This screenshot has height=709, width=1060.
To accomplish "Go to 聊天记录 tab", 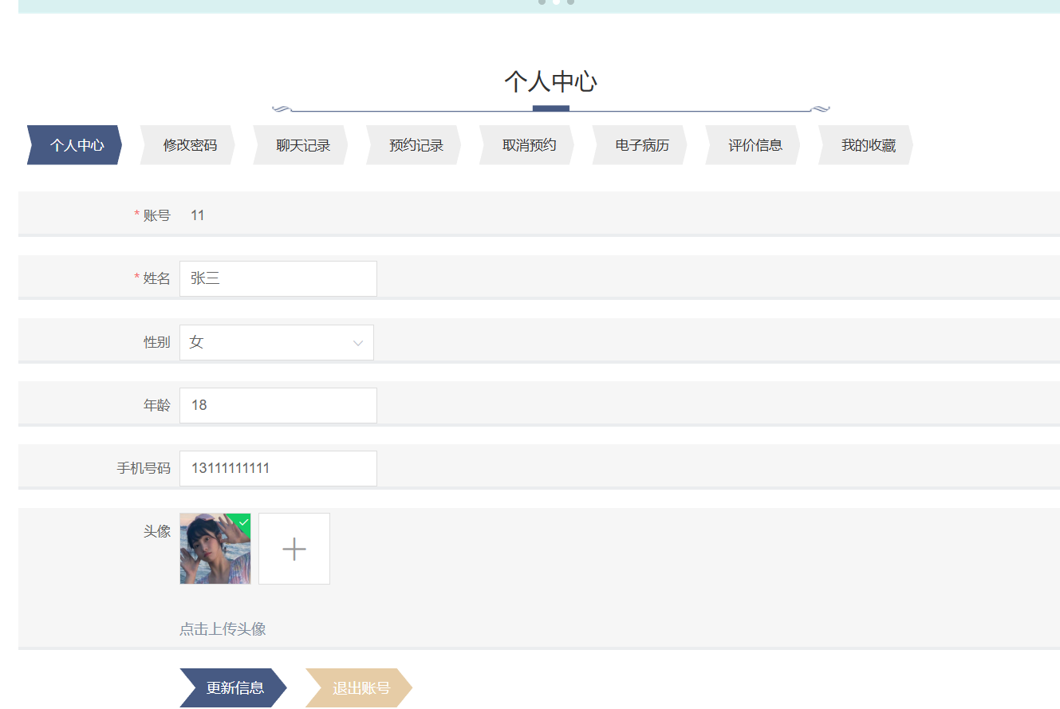I will [302, 145].
